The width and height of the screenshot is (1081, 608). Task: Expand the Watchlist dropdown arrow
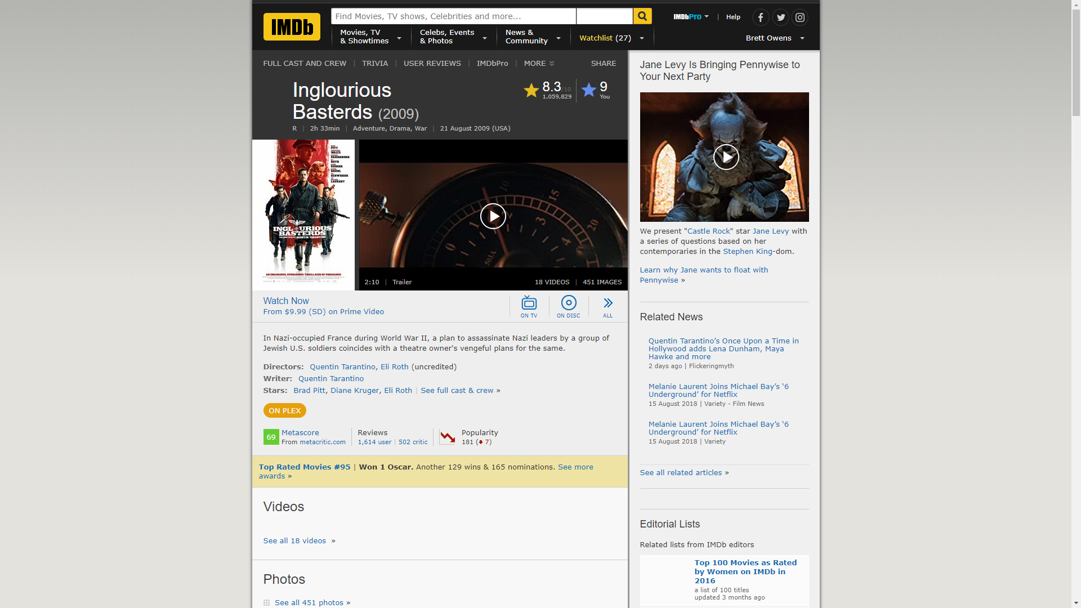[x=641, y=38]
